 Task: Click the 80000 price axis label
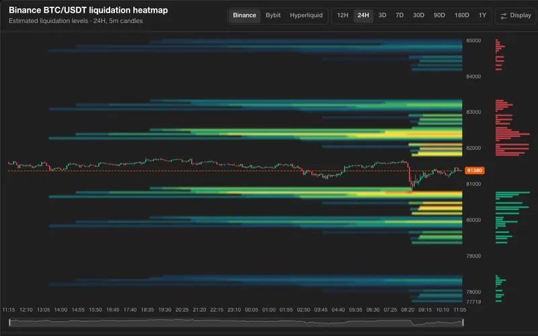pos(473,220)
